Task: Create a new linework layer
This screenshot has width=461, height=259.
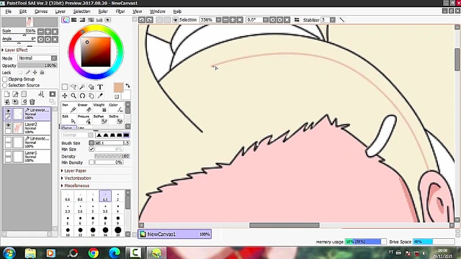Action: [15, 94]
